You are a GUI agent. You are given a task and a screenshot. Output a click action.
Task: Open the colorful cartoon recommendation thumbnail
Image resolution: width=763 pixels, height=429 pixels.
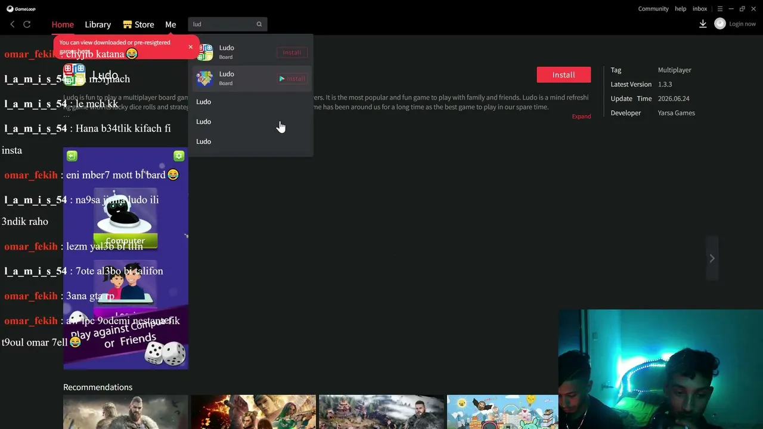coord(503,412)
